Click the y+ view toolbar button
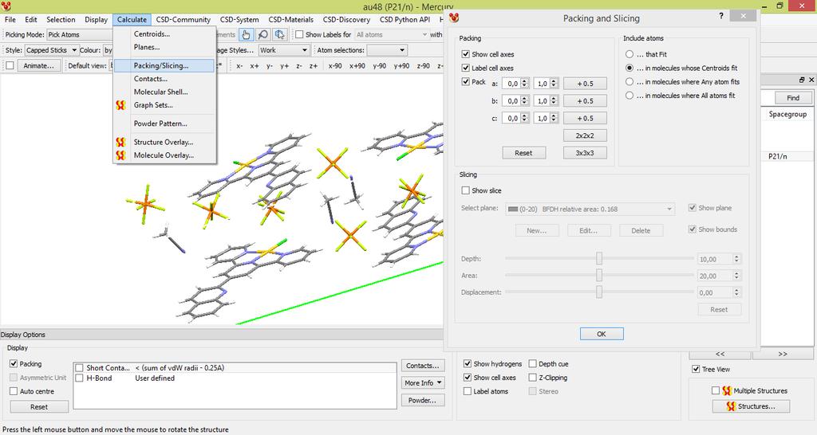Screen dimensions: 817x435 (285, 66)
